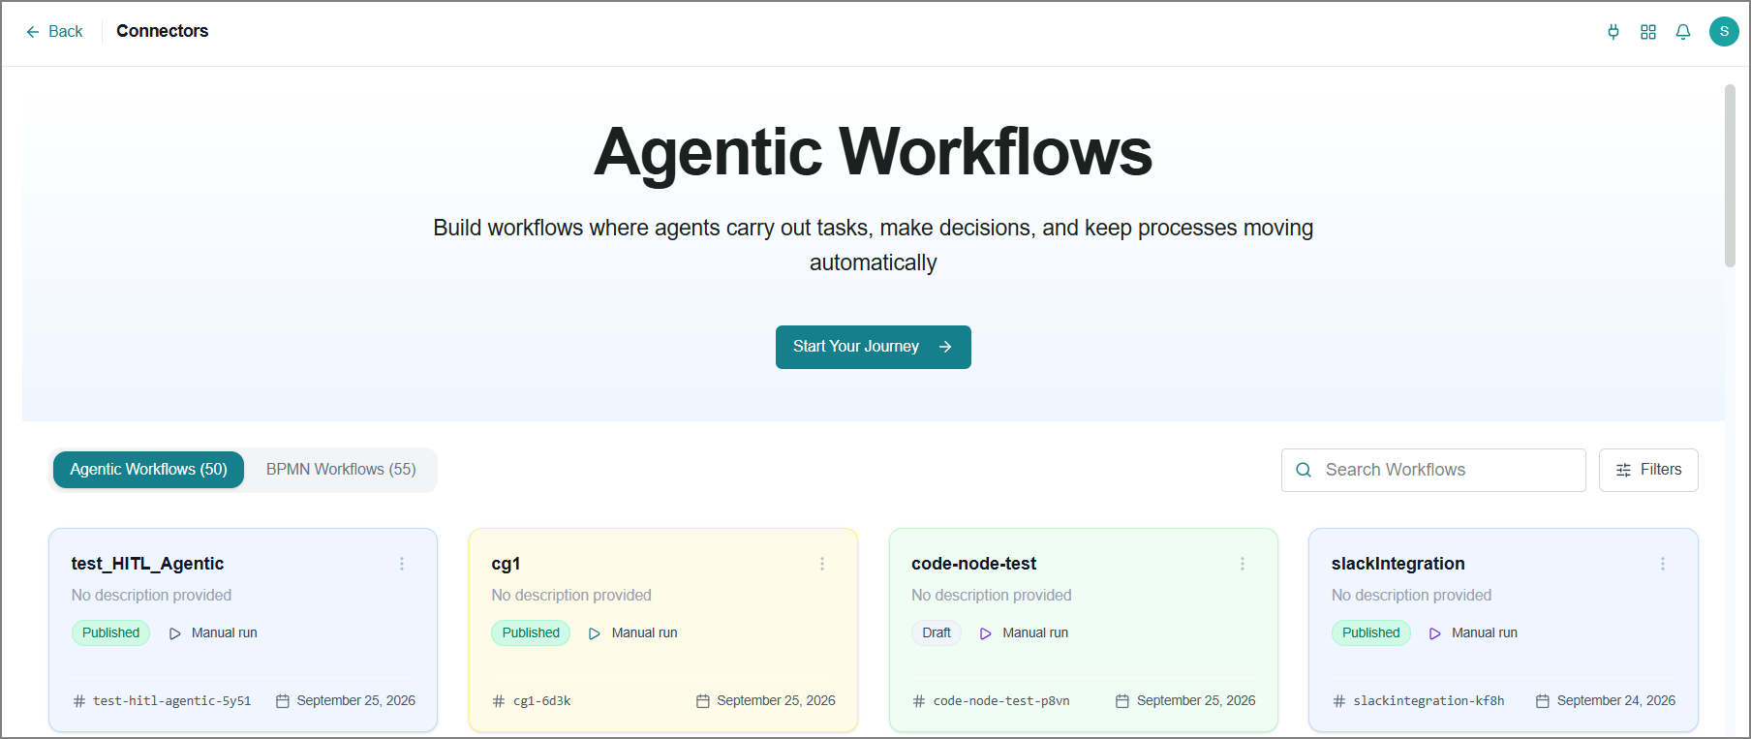Click the hash icon beside slackintegration-kf8h
This screenshot has width=1751, height=739.
(x=1339, y=701)
